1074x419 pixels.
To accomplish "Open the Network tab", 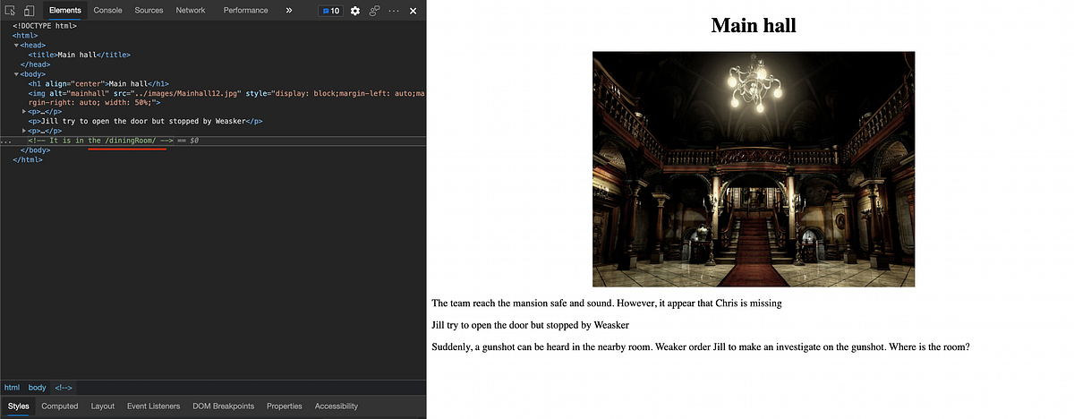I will click(x=190, y=11).
